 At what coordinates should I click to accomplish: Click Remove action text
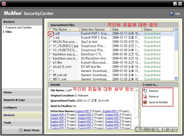coord(154,96)
